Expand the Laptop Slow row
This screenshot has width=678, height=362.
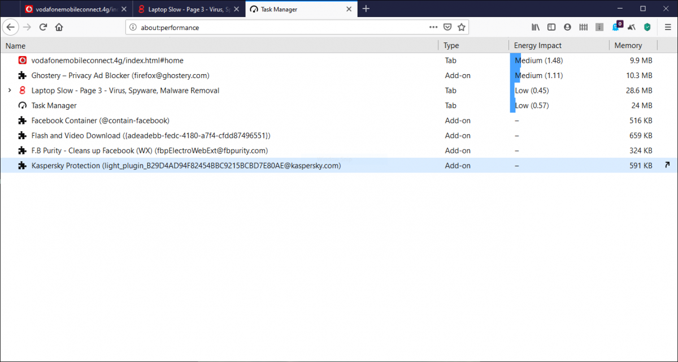pyautogui.click(x=10, y=90)
